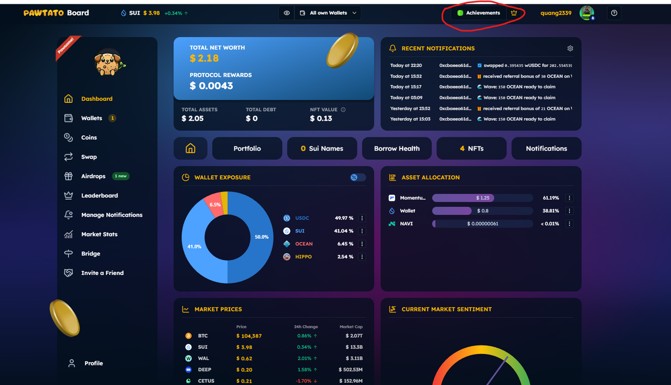Switch to the Sui Names tab
The image size is (671, 385).
(322, 148)
